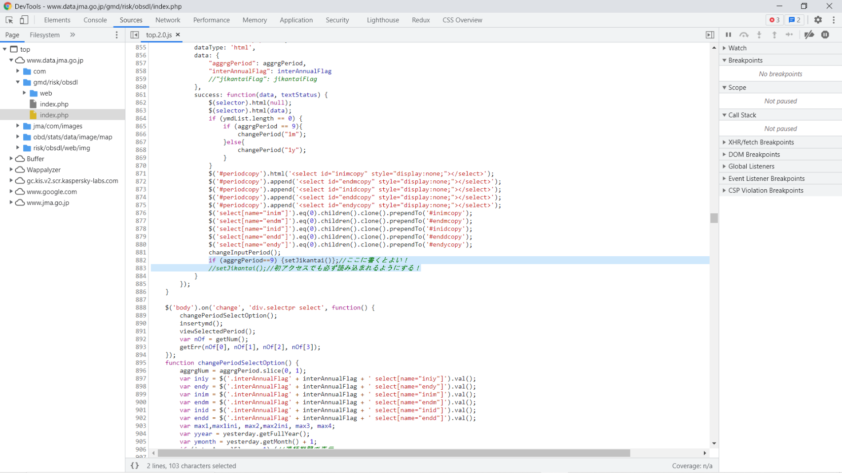Click the horizontal scrollbar in code editor
The width and height of the screenshot is (842, 473).
click(x=394, y=453)
